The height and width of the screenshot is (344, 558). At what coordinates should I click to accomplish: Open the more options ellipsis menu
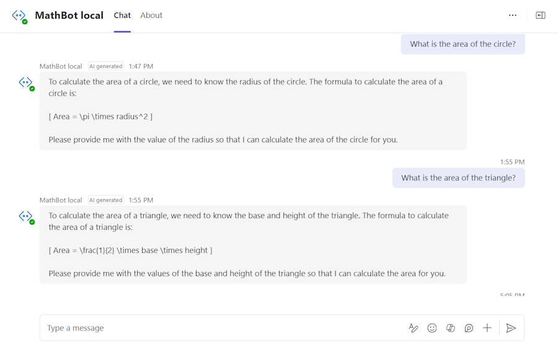coord(513,15)
